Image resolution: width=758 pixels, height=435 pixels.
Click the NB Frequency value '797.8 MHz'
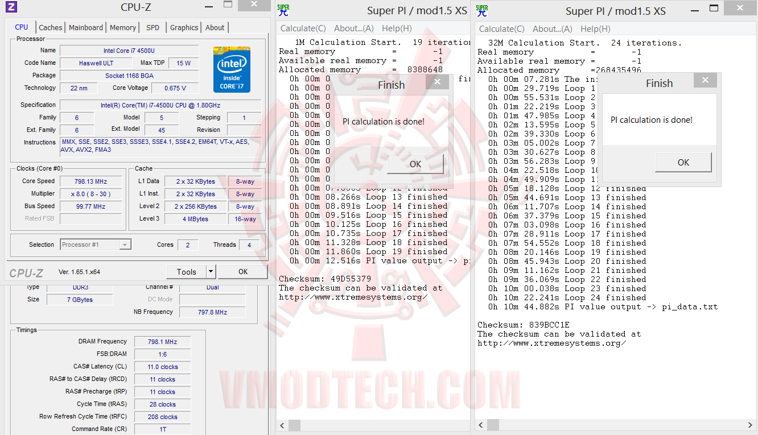pos(212,312)
